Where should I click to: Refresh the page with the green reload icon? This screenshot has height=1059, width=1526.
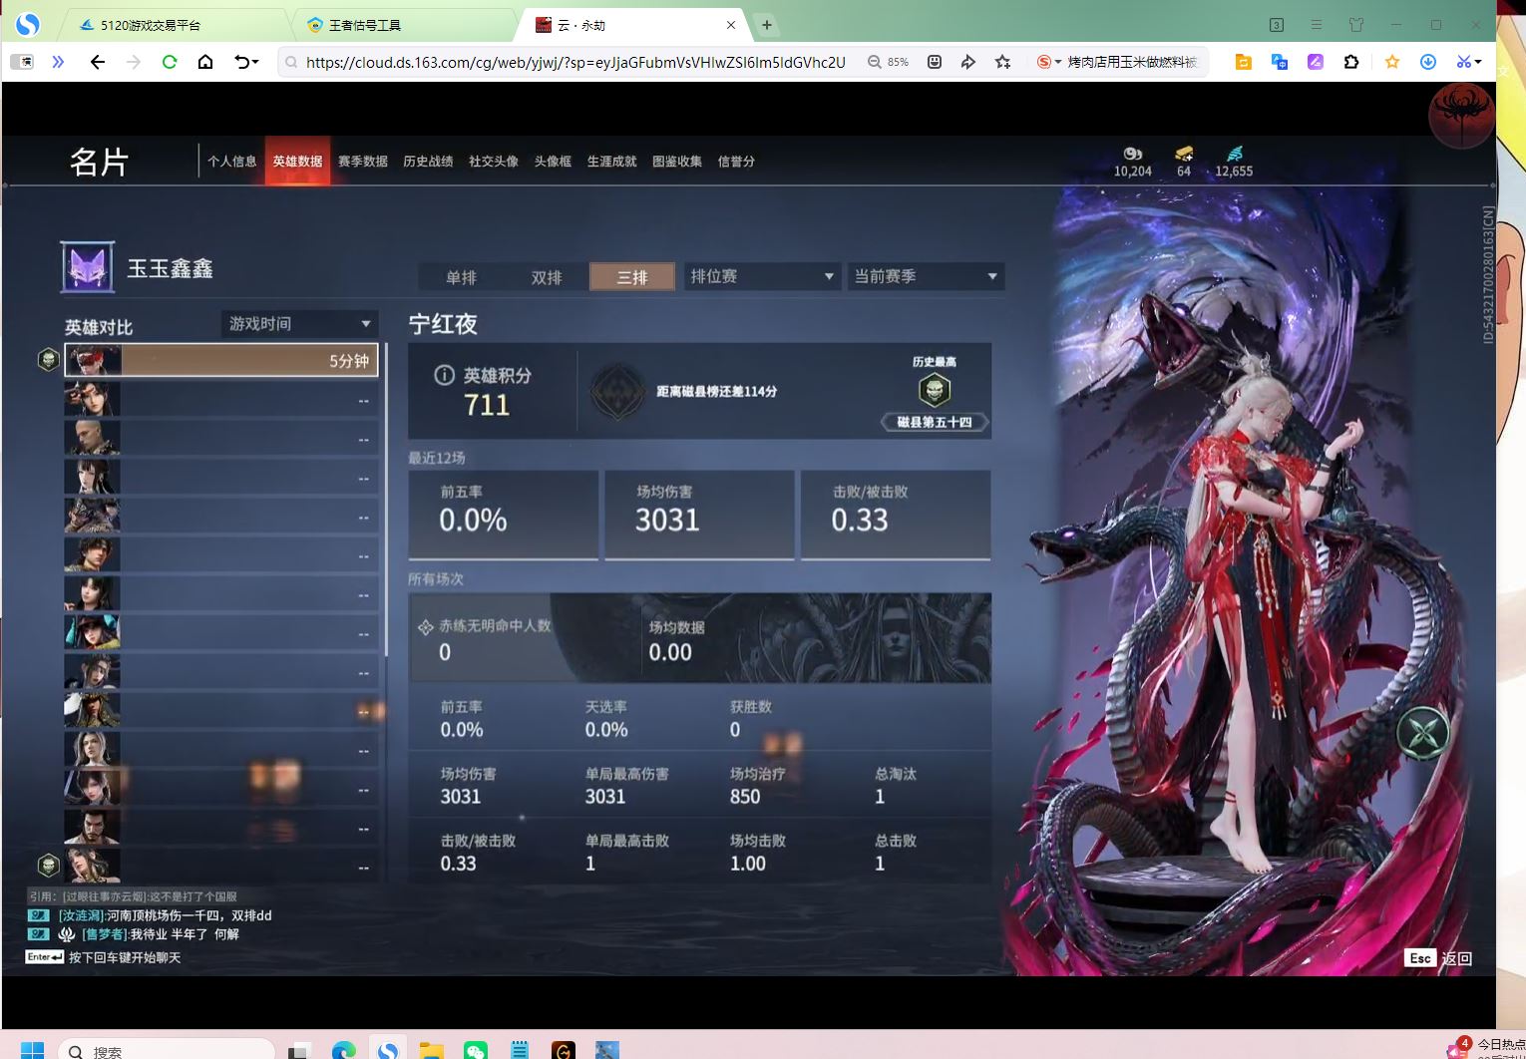click(170, 62)
